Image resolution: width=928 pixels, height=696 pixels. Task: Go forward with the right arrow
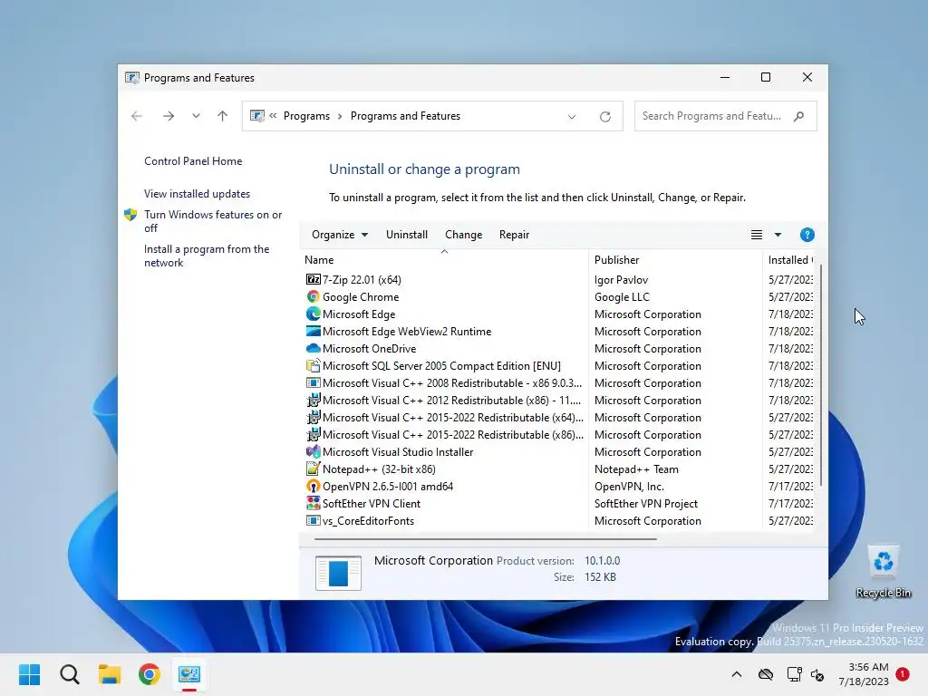[x=169, y=116]
